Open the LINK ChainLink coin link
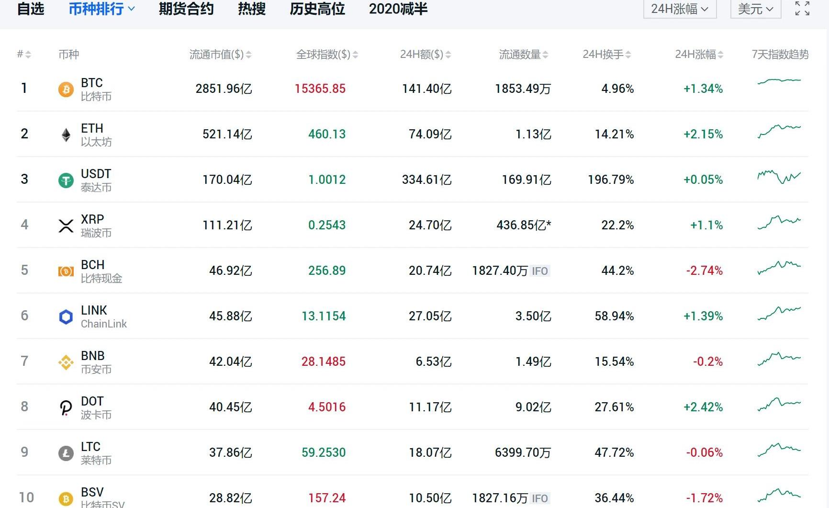829x508 pixels. coord(104,316)
